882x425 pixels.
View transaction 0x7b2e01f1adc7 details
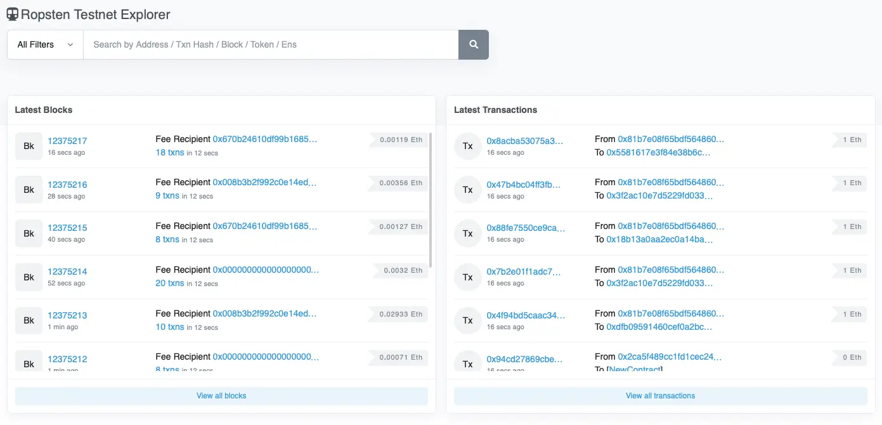pyautogui.click(x=524, y=271)
